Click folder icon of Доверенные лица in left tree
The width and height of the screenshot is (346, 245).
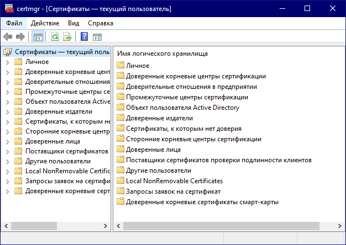[18, 141]
